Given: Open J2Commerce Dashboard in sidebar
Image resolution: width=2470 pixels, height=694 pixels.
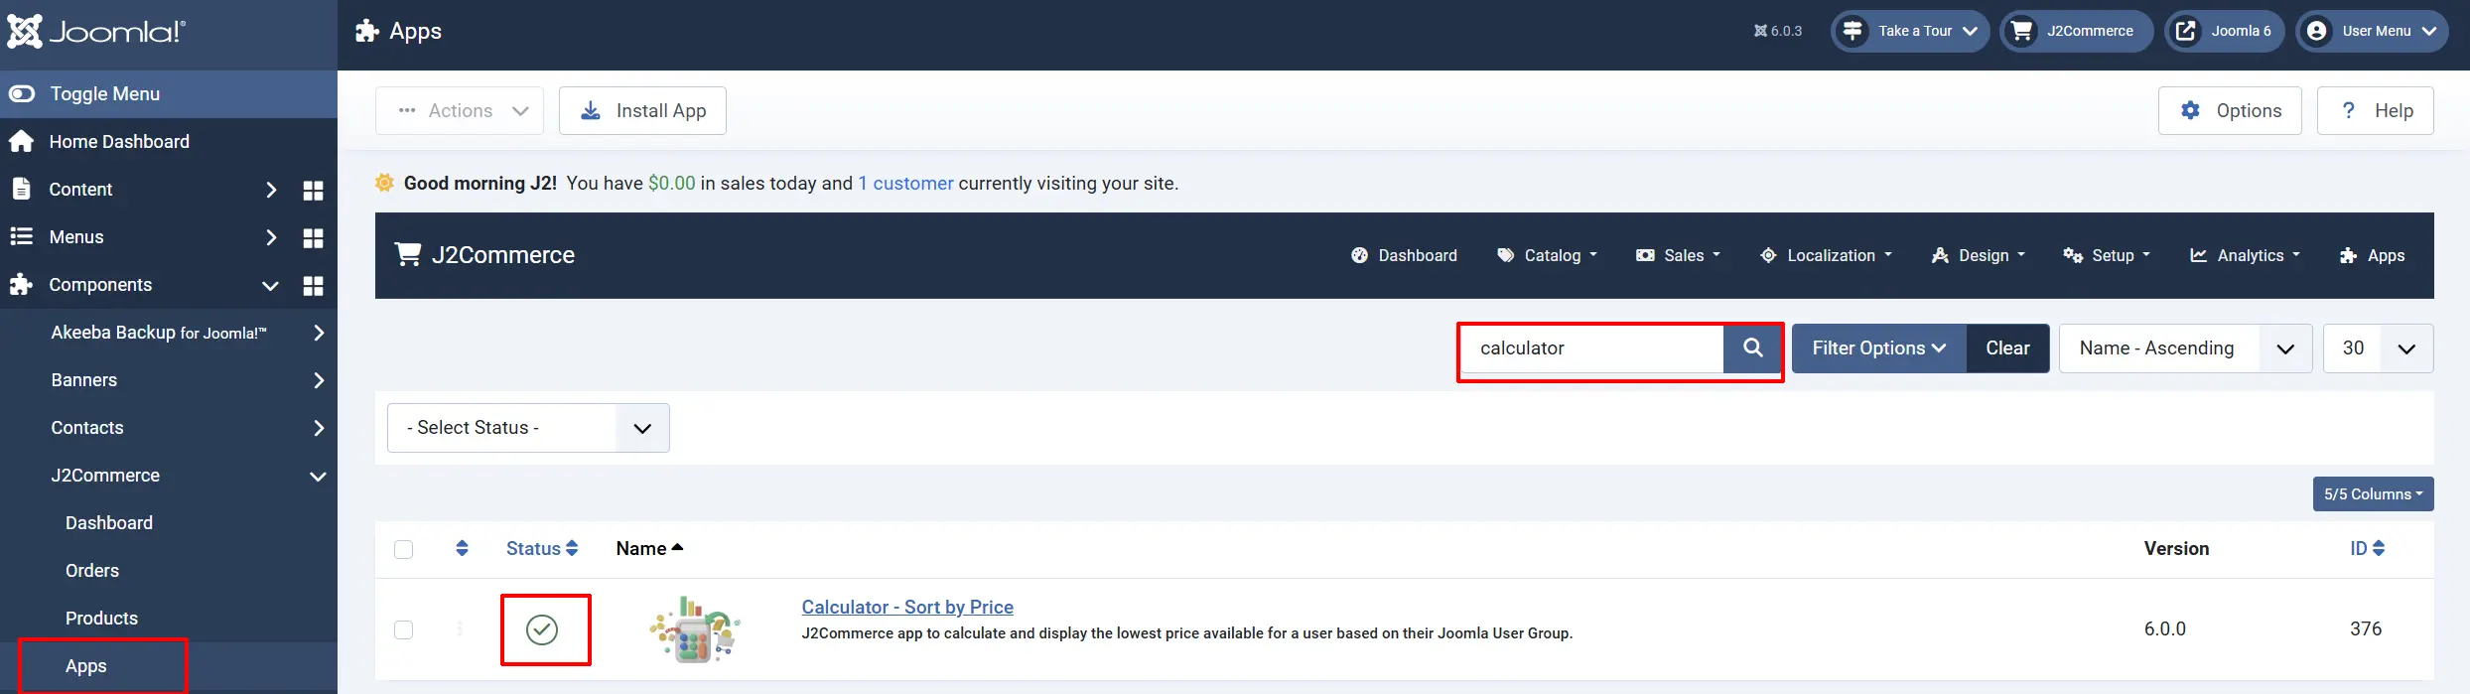Looking at the screenshot, I should [x=109, y=523].
